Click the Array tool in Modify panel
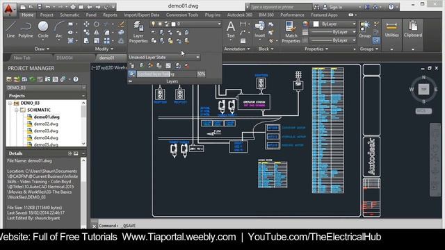The width and height of the screenshot is (445, 250). pos(106,41)
